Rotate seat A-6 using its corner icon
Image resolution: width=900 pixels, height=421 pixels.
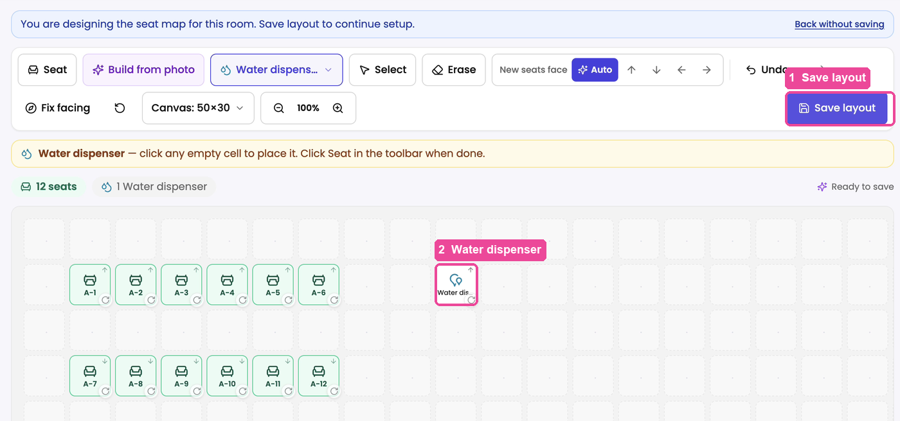[334, 300]
